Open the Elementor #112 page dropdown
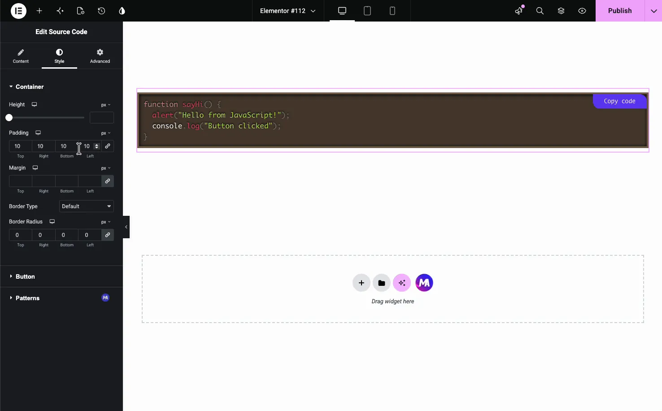Screen dimensions: 662x411 coord(287,11)
